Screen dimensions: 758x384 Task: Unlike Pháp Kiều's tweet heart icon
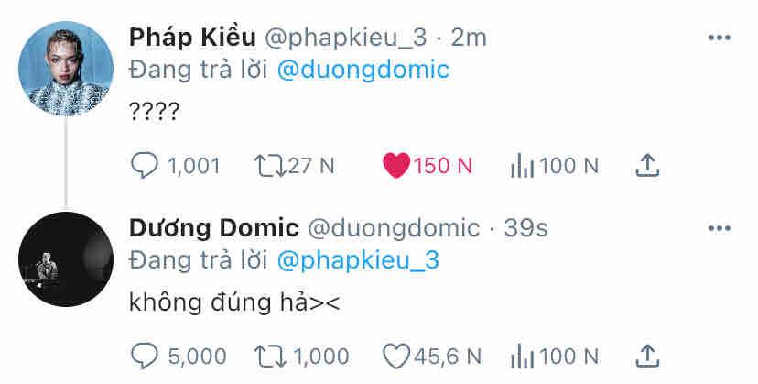tap(395, 166)
